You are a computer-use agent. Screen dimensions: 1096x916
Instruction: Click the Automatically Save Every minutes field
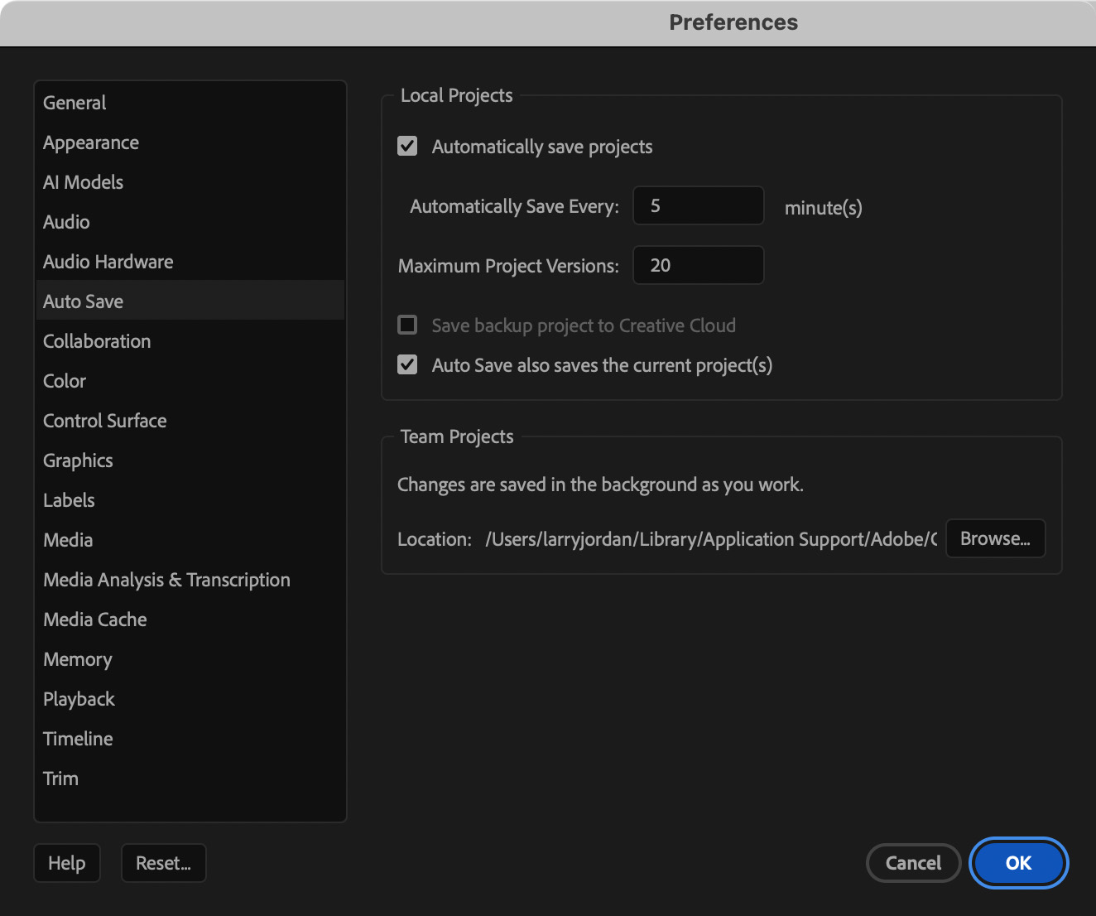(698, 205)
